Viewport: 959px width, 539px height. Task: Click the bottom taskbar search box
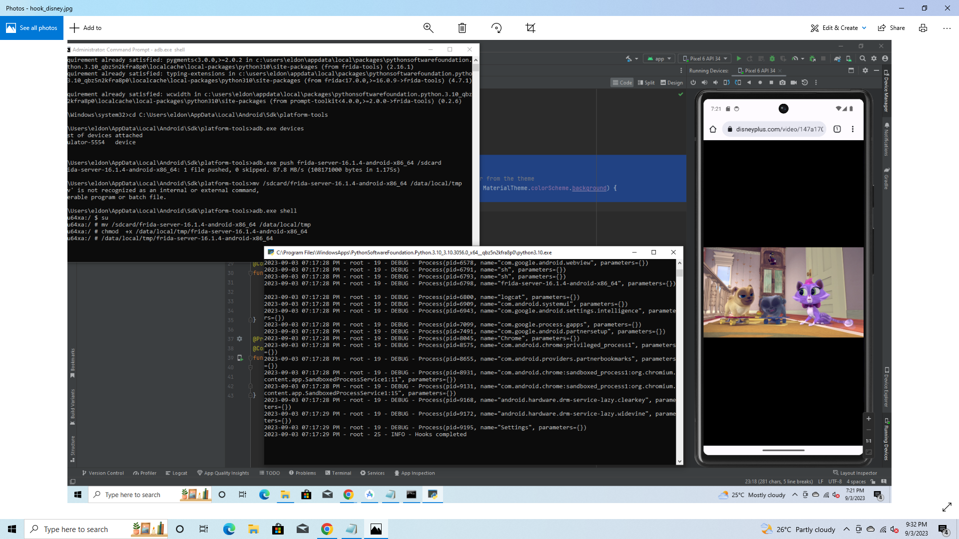coord(96,529)
